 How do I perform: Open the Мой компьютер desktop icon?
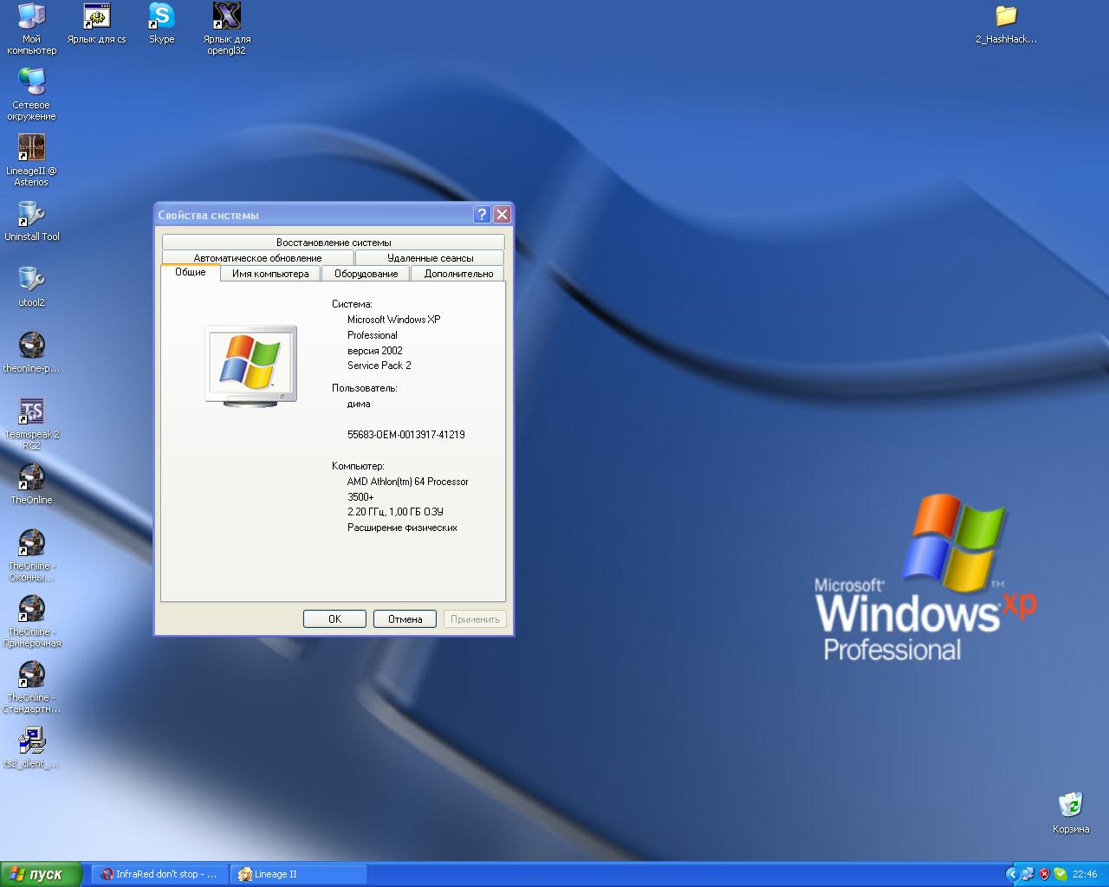pyautogui.click(x=31, y=29)
